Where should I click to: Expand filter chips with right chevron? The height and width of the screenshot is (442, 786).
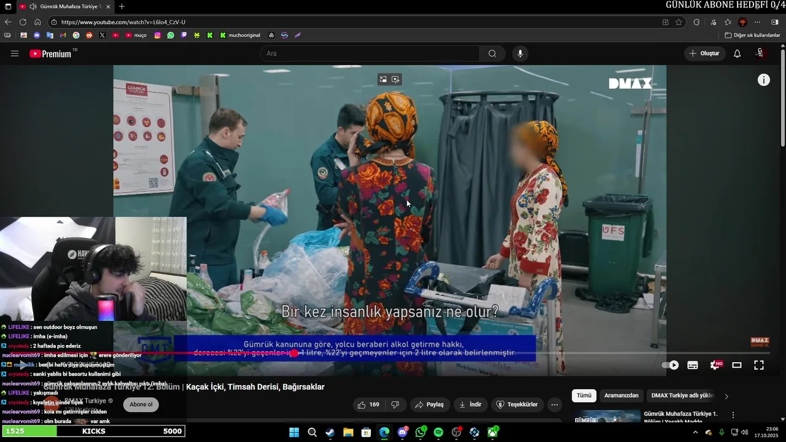click(726, 396)
